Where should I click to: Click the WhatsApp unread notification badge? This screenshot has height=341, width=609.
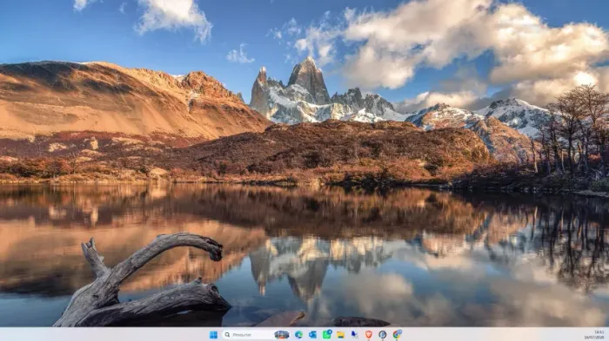(x=330, y=332)
